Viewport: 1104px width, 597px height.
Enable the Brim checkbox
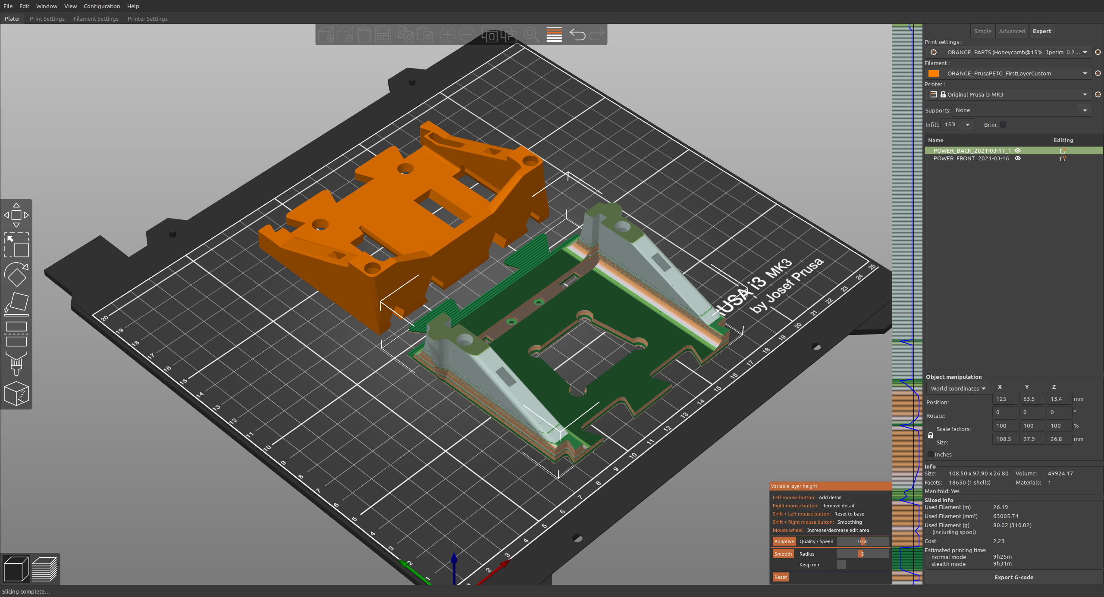pyautogui.click(x=1003, y=125)
